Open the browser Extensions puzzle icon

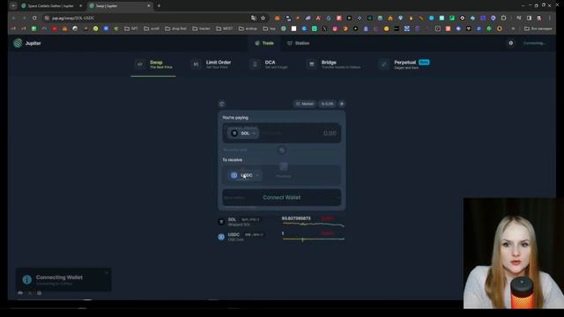coord(503,18)
